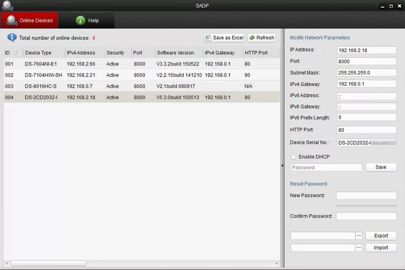Click the Save button

(381, 167)
